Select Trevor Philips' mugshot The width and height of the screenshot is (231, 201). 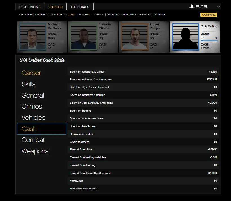[134, 37]
